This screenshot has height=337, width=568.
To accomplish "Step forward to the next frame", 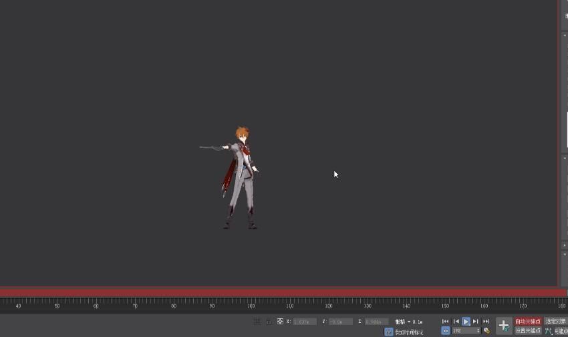I will click(476, 322).
